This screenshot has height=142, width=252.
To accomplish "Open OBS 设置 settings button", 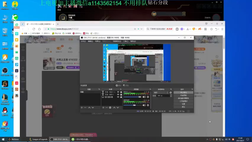I will [183, 104].
